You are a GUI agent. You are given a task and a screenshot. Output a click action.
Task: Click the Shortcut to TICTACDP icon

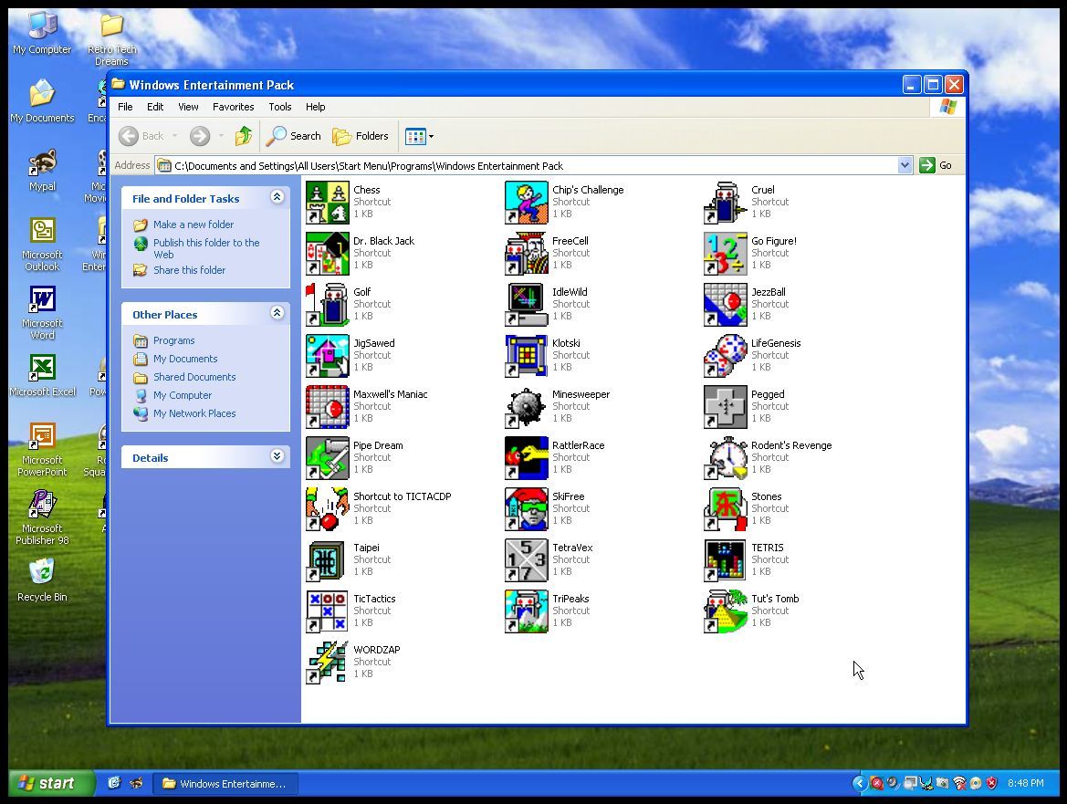coord(328,509)
